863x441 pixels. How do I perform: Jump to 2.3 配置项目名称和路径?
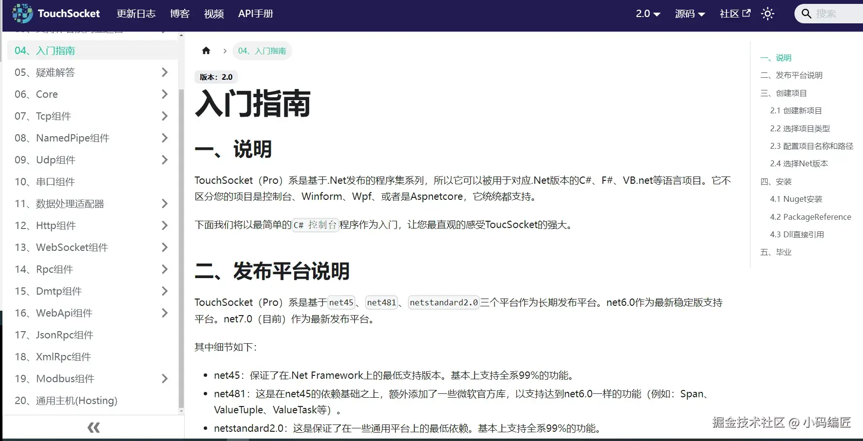(811, 146)
